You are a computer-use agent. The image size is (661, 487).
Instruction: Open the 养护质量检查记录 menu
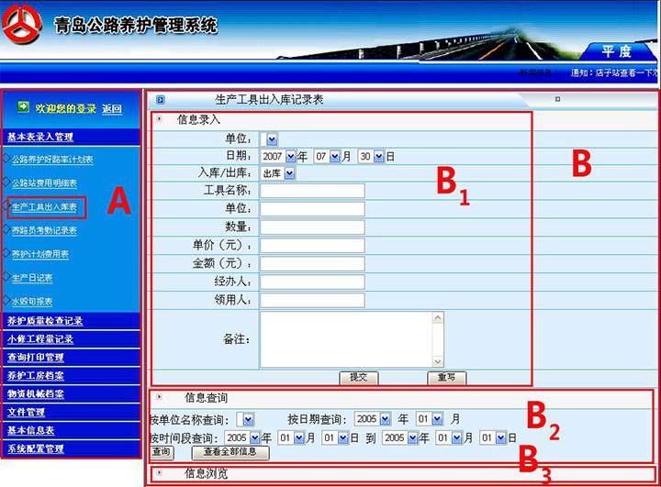tap(45, 321)
